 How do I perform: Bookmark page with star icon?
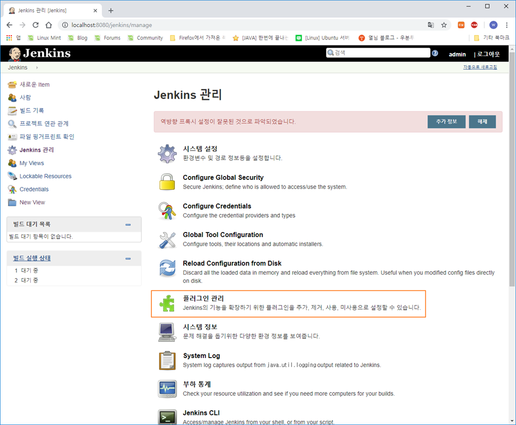444,25
